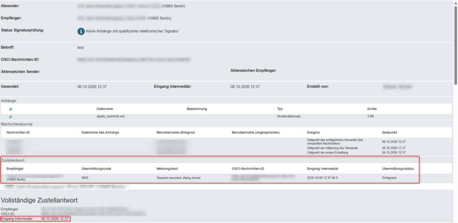Click the Keine Anhänge mit qualifizierter Signatur text
The width and height of the screenshot is (458, 223).
point(132,31)
